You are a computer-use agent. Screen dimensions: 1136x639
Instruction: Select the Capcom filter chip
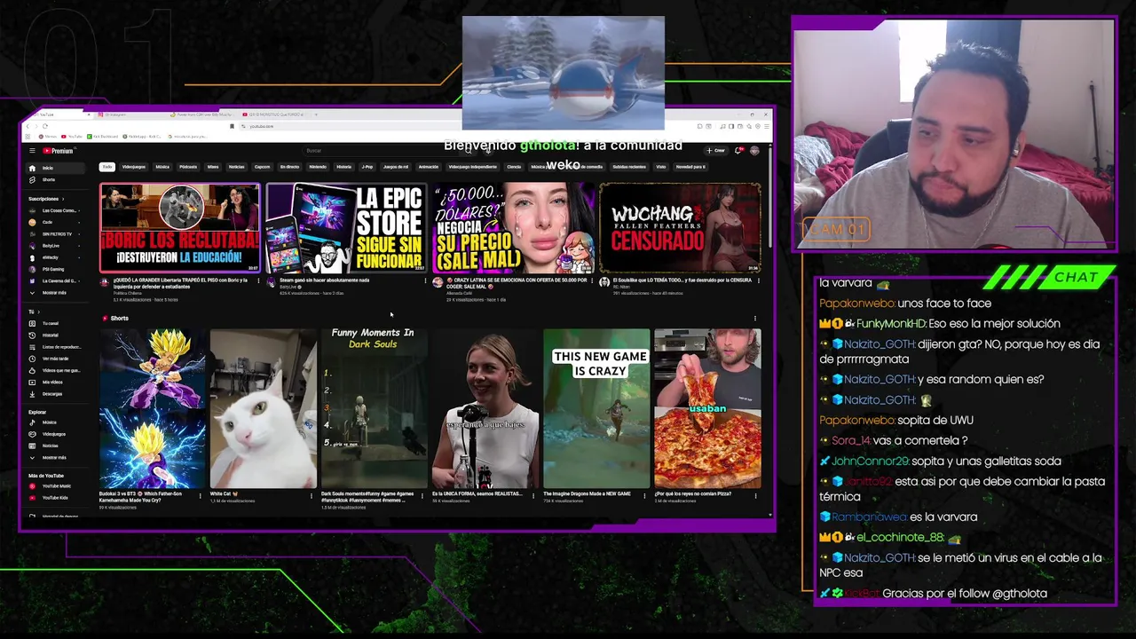[262, 166]
